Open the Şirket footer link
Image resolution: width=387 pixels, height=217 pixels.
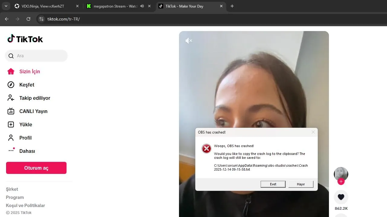click(x=12, y=189)
